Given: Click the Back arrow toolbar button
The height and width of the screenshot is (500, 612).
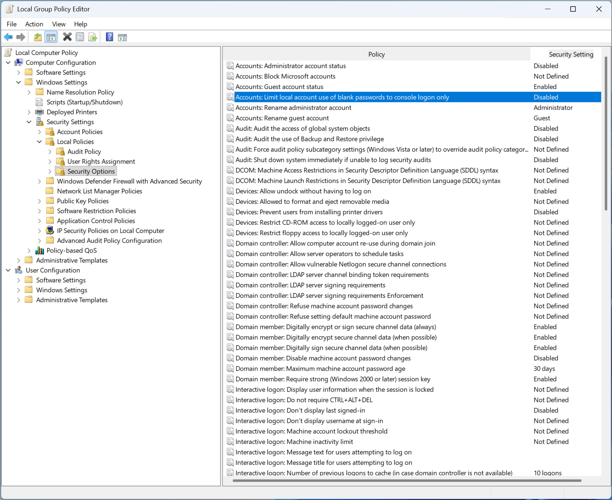Looking at the screenshot, I should 8,37.
